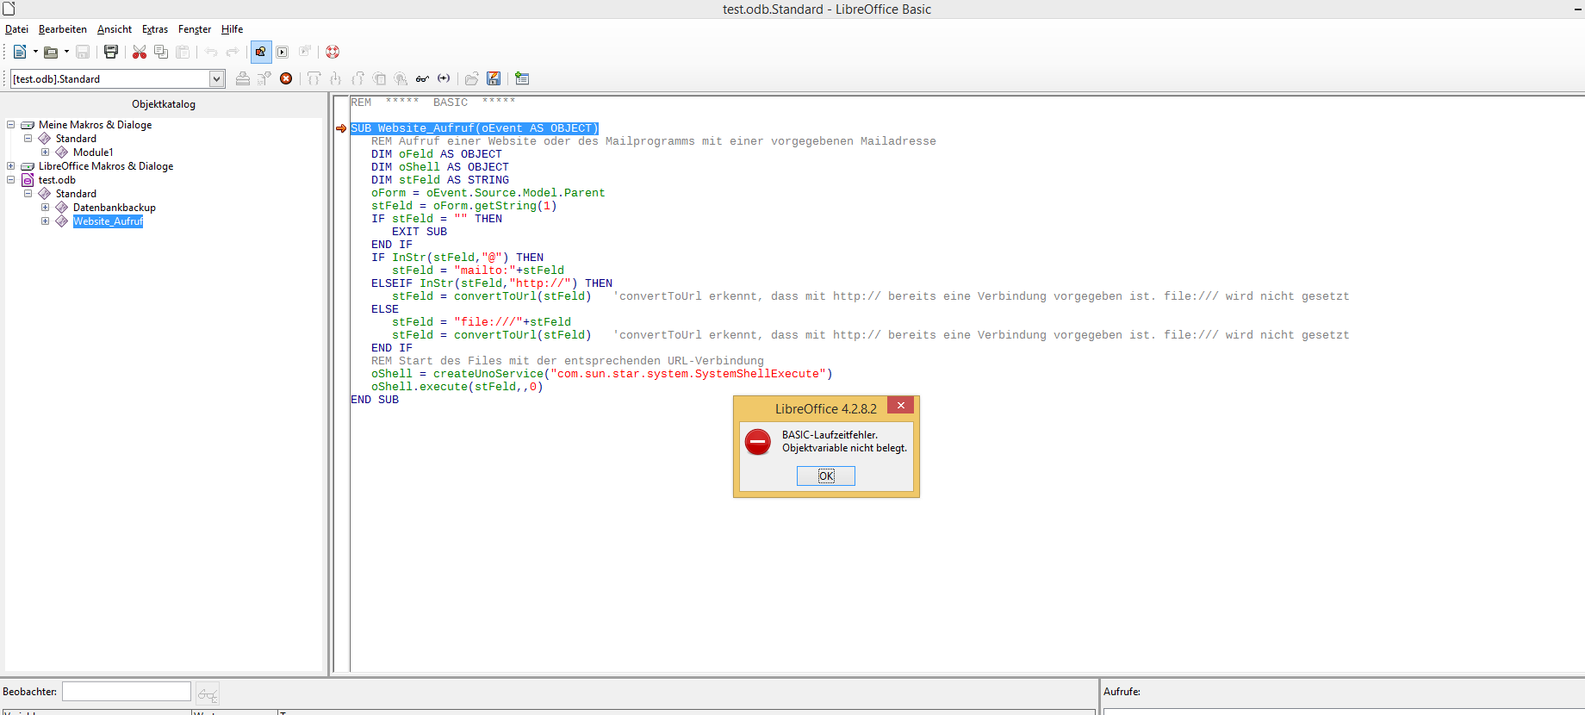This screenshot has height=715, width=1585.
Task: Collapse Meine Makros & Dialoge tree node
Action: tap(11, 125)
